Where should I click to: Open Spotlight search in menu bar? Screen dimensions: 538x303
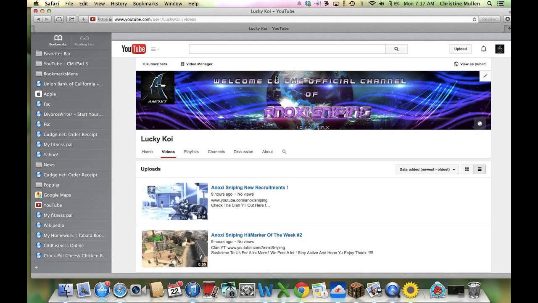(x=489, y=3)
